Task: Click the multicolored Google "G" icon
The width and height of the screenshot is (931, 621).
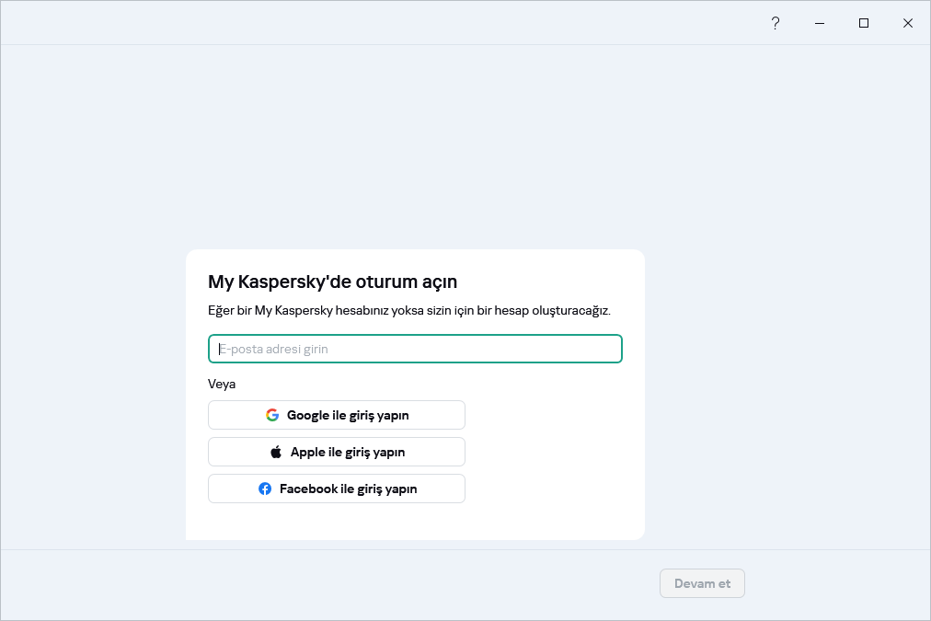Action: [x=272, y=415]
